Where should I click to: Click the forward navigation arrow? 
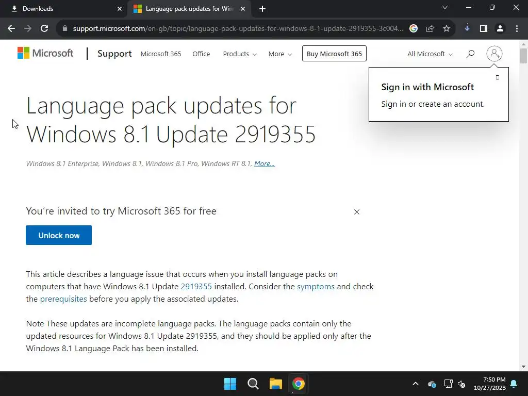(x=28, y=29)
